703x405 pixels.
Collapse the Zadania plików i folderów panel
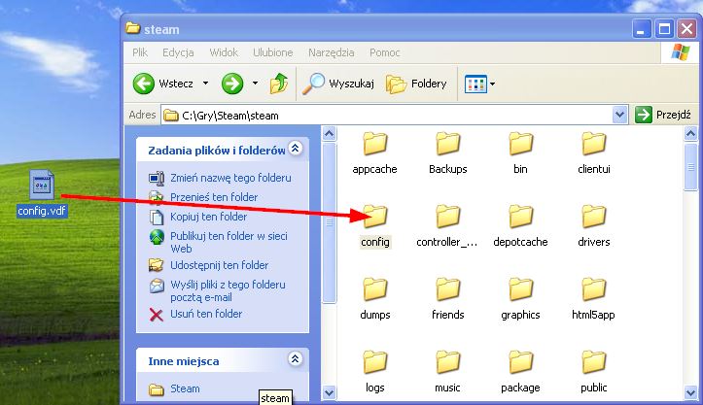295,149
